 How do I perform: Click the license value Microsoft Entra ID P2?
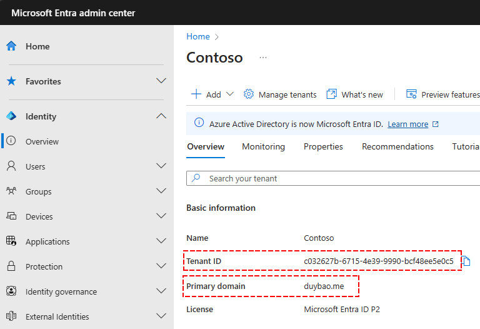(342, 310)
